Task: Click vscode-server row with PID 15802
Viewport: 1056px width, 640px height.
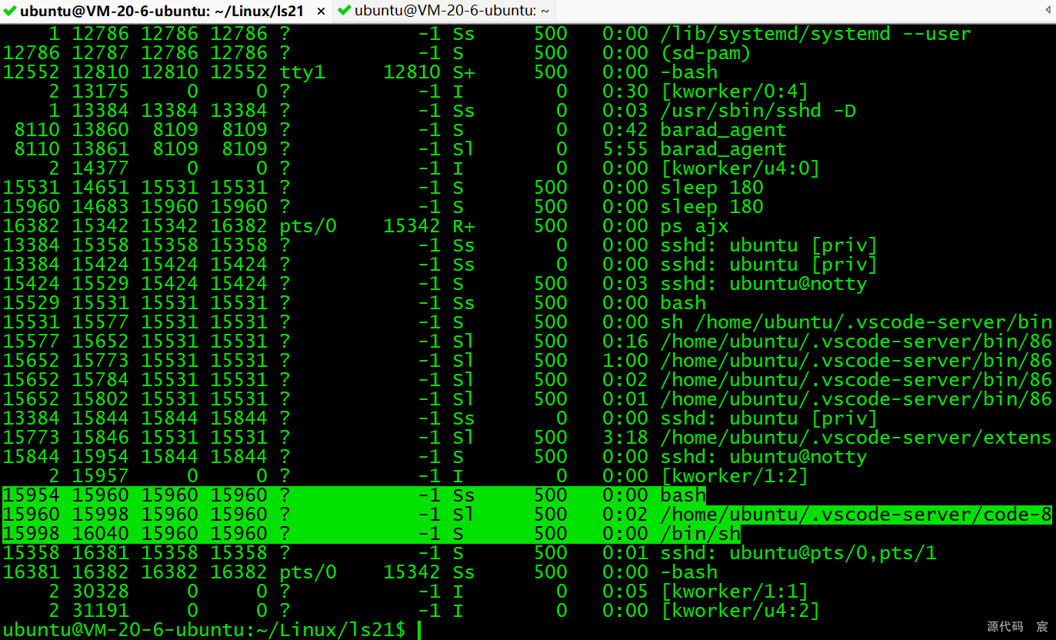Action: (527, 399)
